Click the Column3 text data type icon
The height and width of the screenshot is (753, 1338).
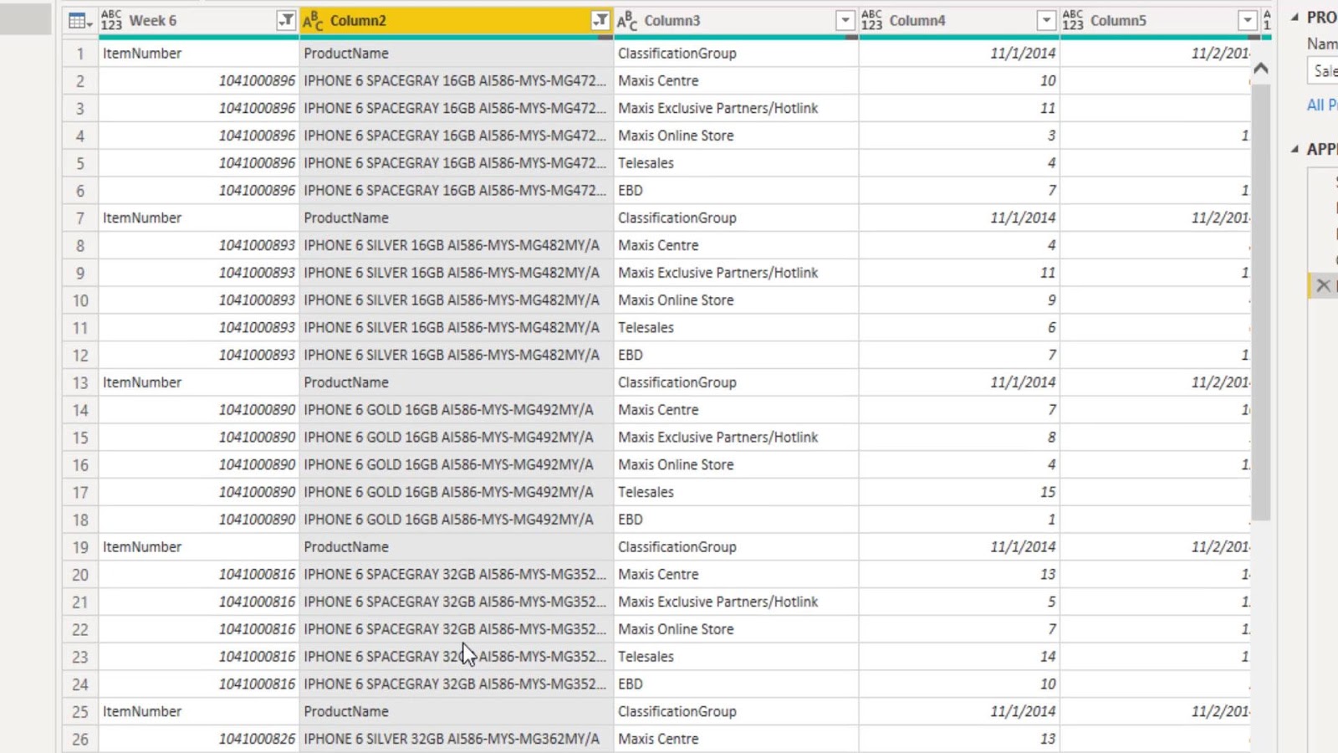coord(627,21)
